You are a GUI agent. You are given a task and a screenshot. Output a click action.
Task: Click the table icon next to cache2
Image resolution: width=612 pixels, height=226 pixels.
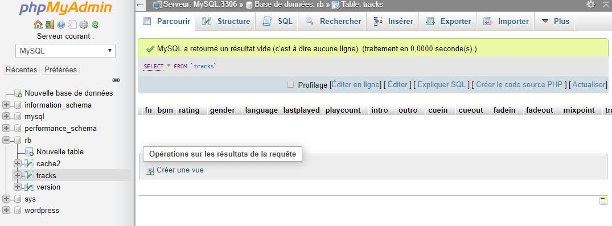[x=29, y=163]
